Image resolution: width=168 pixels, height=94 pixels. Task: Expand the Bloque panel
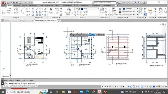(x=104, y=17)
